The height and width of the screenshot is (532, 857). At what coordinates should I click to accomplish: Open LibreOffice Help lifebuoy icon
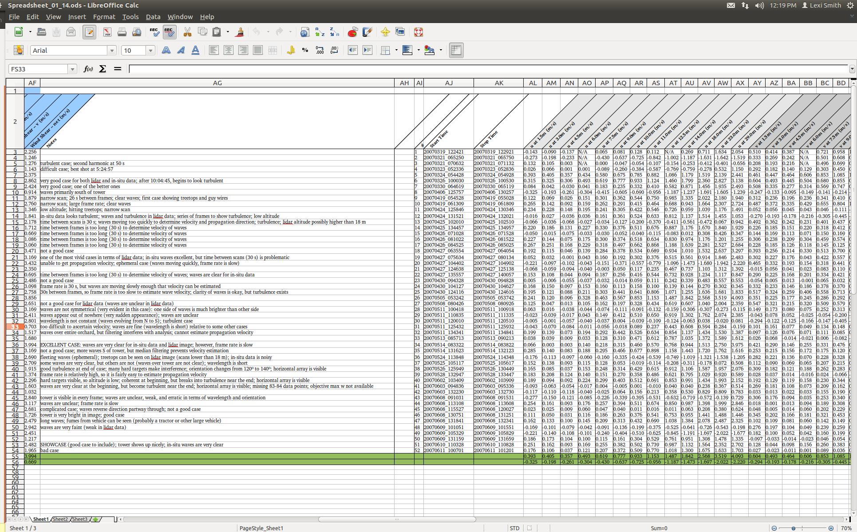(x=418, y=32)
